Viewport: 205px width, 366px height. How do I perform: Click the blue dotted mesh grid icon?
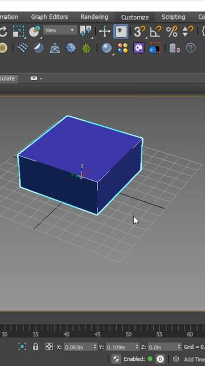pyautogui.click(x=23, y=48)
